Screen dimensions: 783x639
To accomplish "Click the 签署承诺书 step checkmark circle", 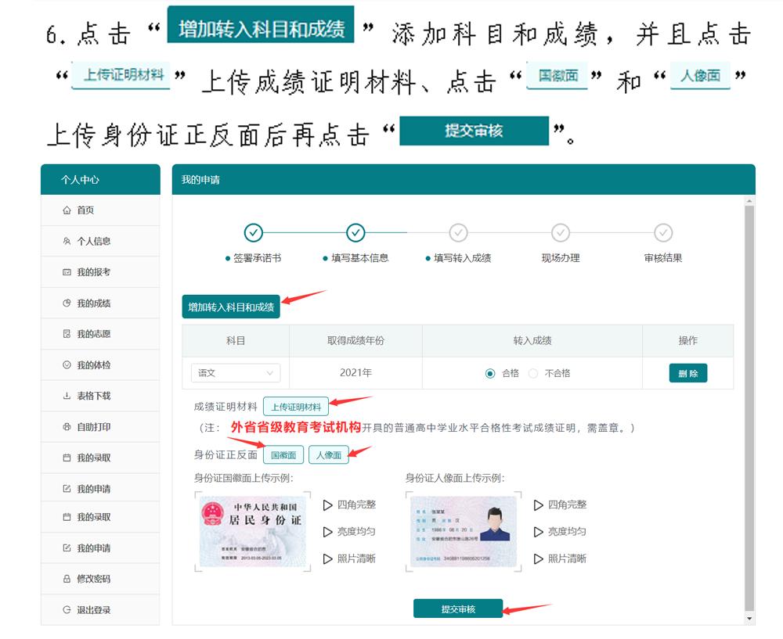I will 253,232.
